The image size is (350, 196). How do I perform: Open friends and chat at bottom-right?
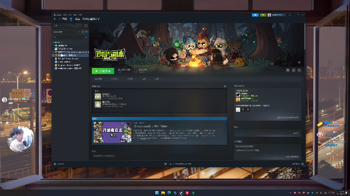pos(298,164)
